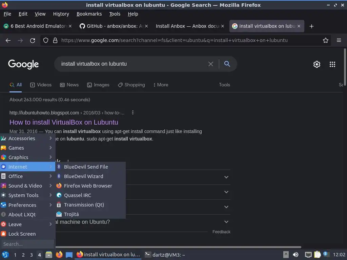Expand the Office menu category
Viewport: 347px width, 260px height.
(27, 176)
